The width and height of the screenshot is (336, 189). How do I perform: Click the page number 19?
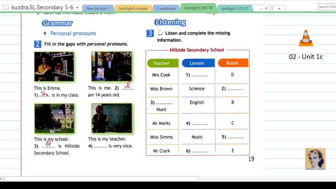pyautogui.click(x=251, y=159)
